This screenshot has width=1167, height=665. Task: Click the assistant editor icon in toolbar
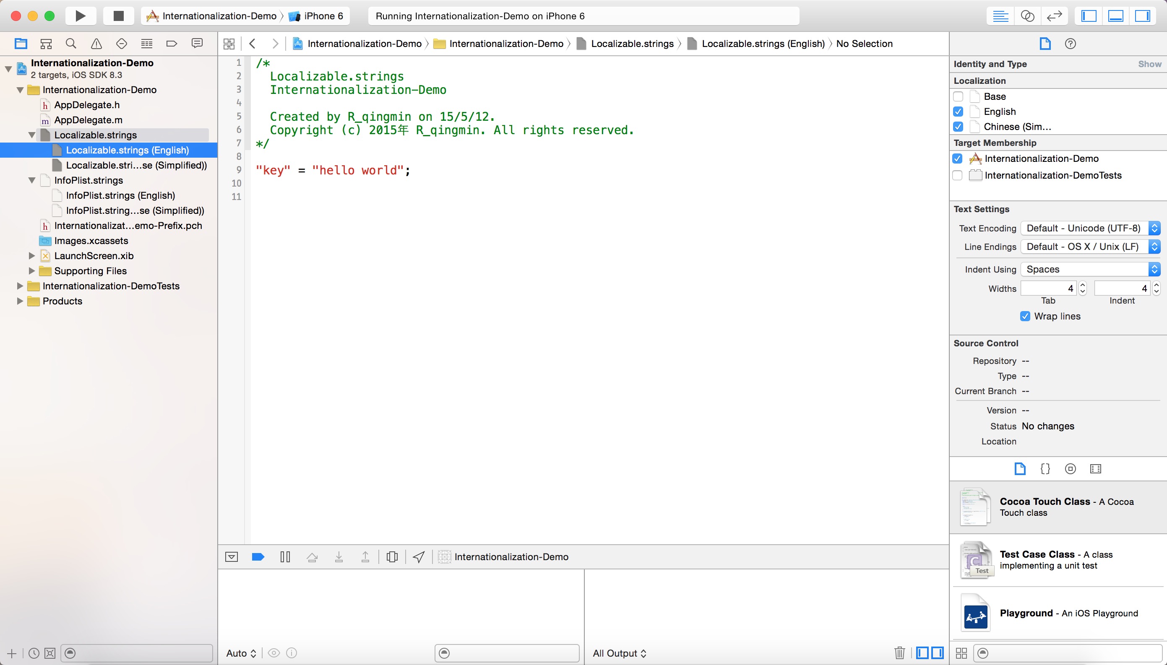click(x=1028, y=15)
